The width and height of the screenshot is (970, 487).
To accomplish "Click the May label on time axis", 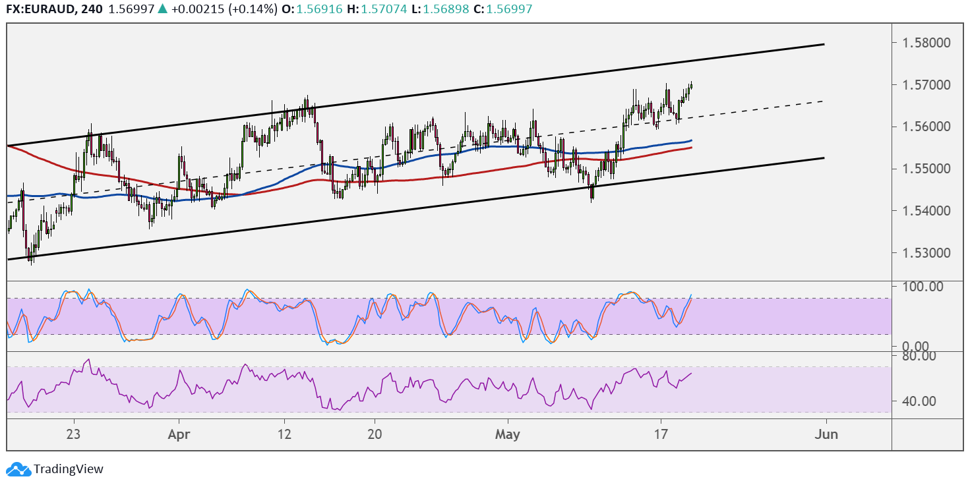I will (x=509, y=434).
